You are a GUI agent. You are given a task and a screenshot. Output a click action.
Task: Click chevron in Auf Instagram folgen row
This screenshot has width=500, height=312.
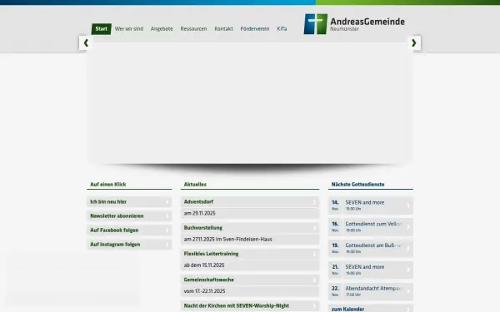[x=167, y=245]
